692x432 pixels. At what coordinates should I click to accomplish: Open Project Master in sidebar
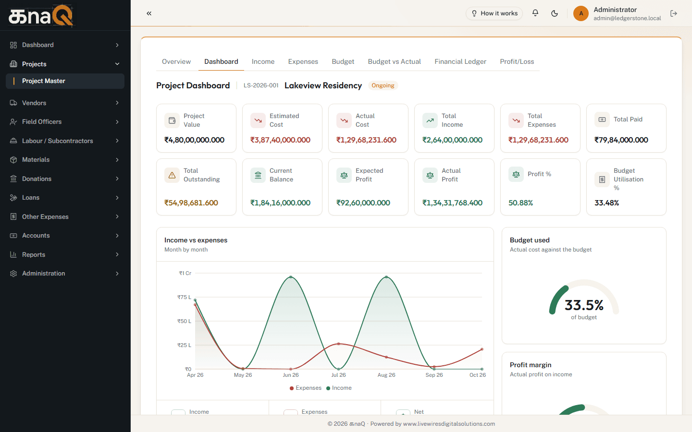coord(65,81)
